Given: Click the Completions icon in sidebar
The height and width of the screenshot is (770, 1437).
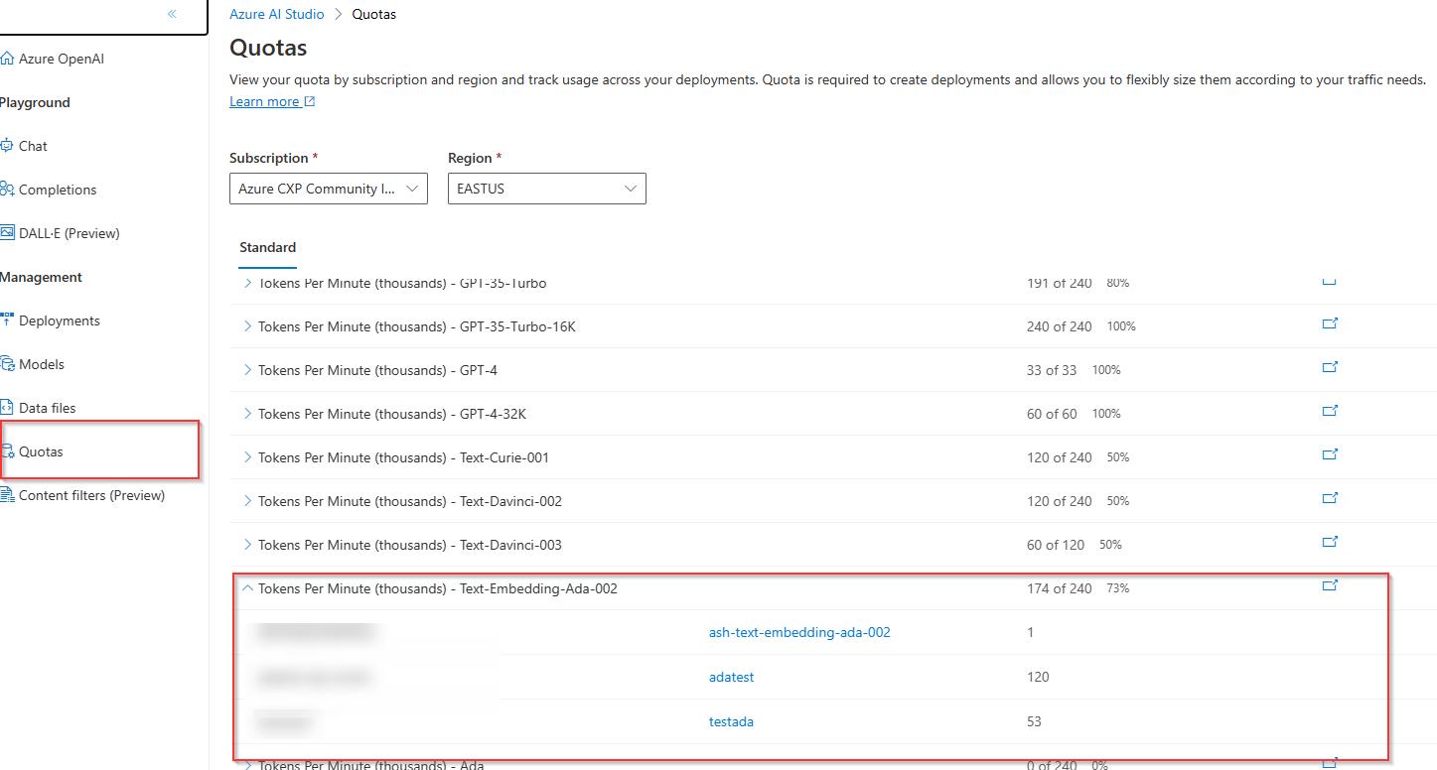Looking at the screenshot, I should click(x=7, y=190).
